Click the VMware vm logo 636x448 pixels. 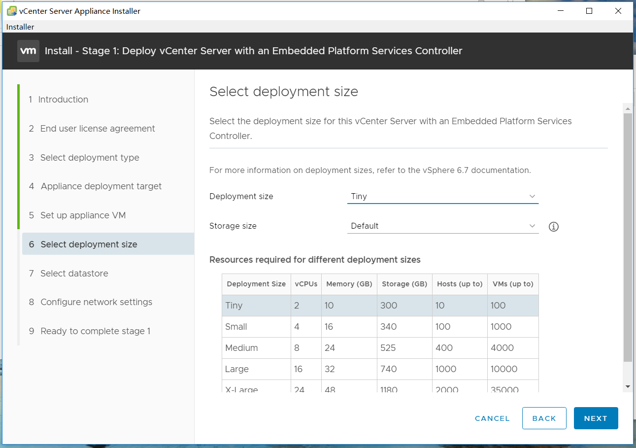pyautogui.click(x=28, y=51)
